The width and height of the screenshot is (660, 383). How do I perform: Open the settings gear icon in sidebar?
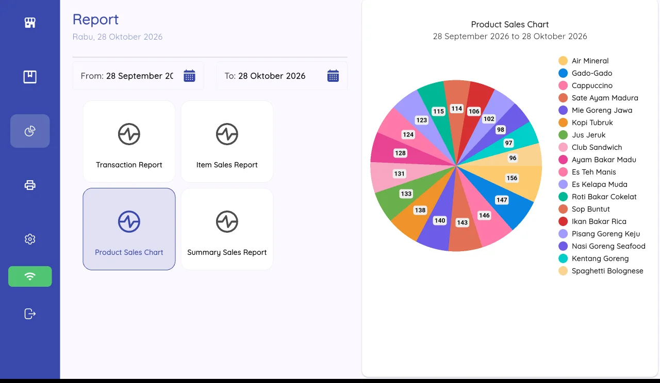coord(30,239)
